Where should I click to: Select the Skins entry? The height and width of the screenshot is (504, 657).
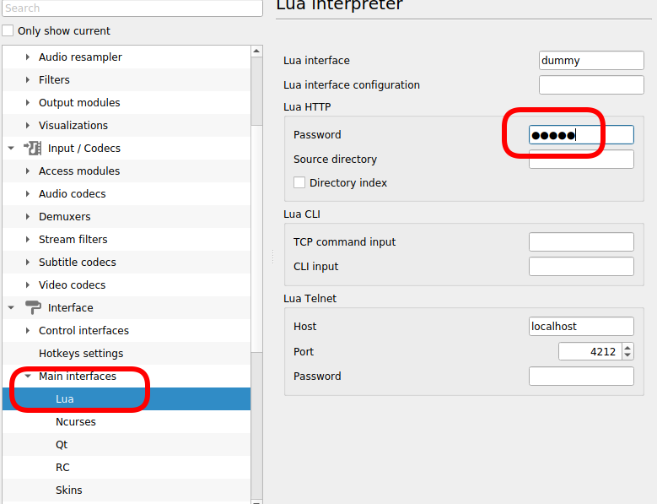pos(69,490)
